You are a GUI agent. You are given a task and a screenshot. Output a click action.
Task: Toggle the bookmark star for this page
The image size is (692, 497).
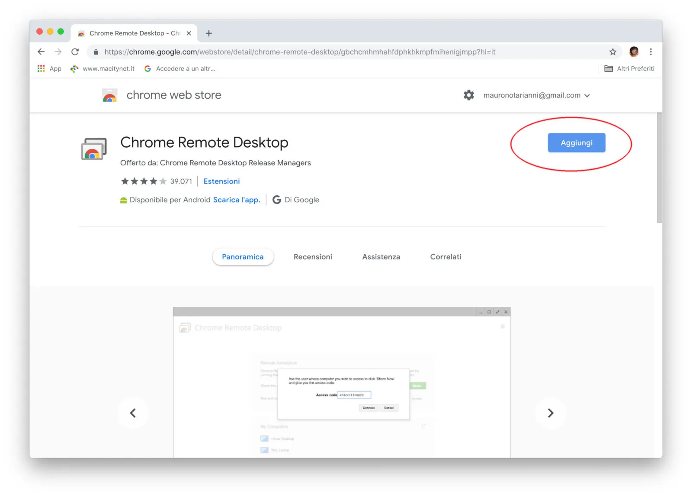tap(613, 52)
